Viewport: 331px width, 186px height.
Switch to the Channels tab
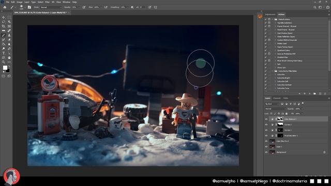click(x=277, y=98)
